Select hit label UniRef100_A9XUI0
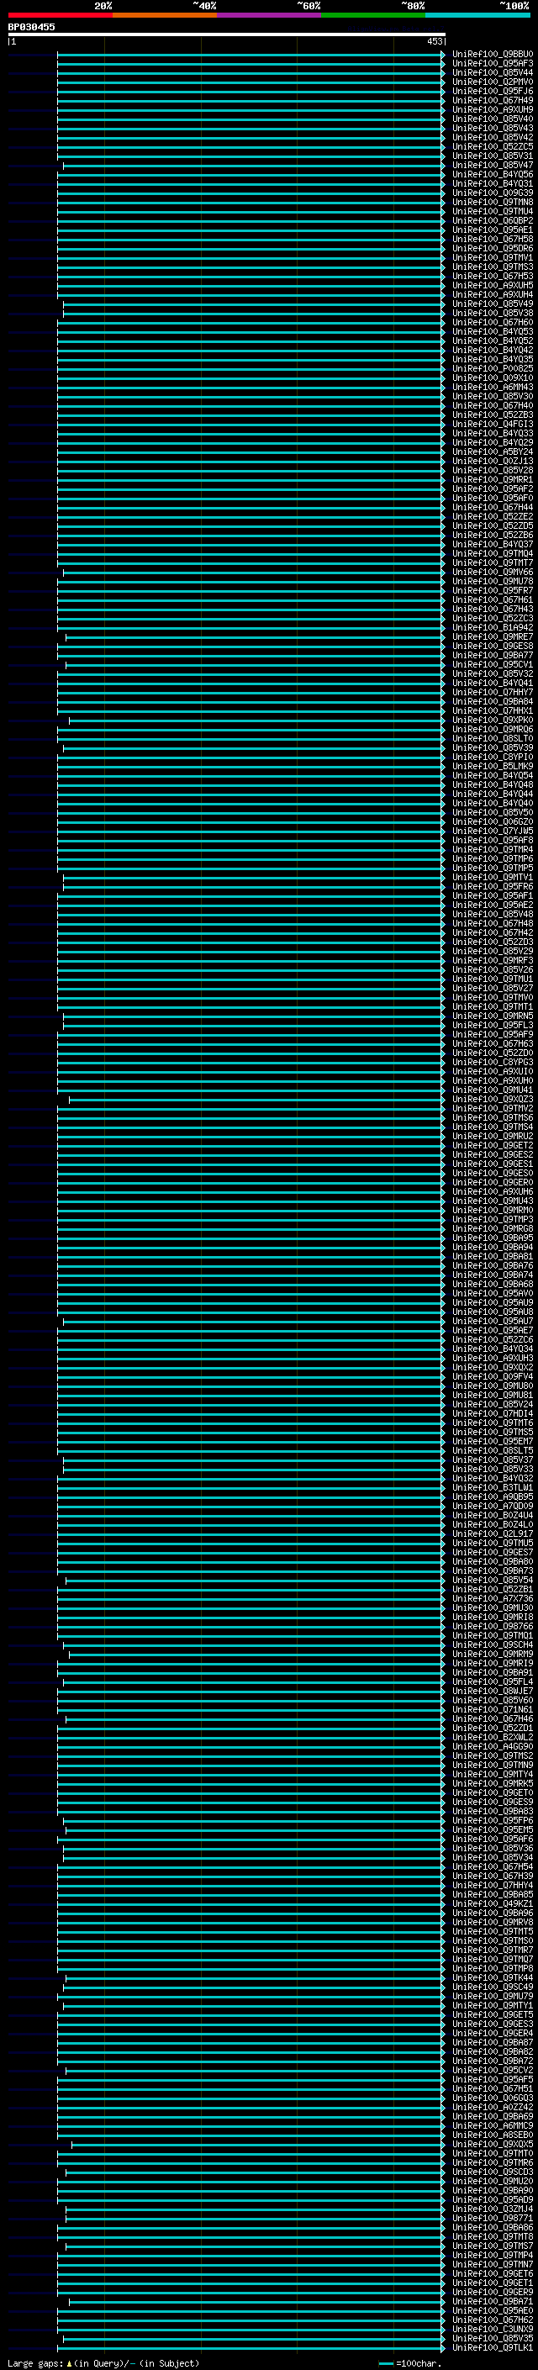Viewport: 538px width, 2370px height. tap(493, 1072)
